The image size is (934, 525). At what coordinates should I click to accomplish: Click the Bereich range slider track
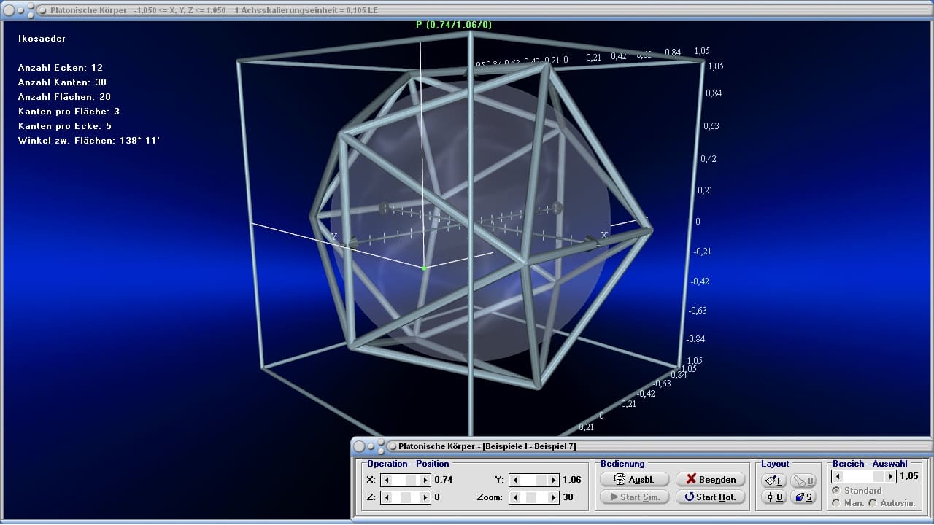tap(864, 476)
